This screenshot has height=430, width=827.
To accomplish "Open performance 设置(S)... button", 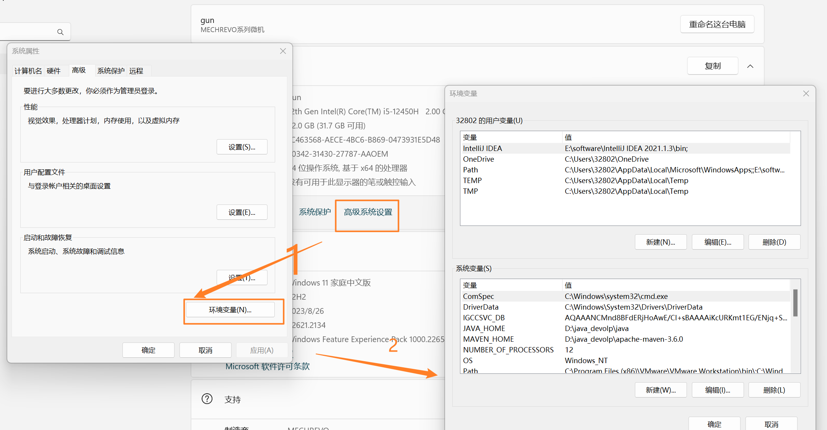I will coord(242,147).
